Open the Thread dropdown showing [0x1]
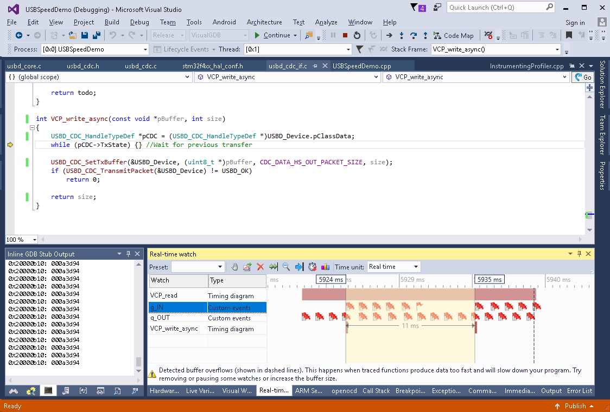The image size is (610, 412). click(297, 49)
